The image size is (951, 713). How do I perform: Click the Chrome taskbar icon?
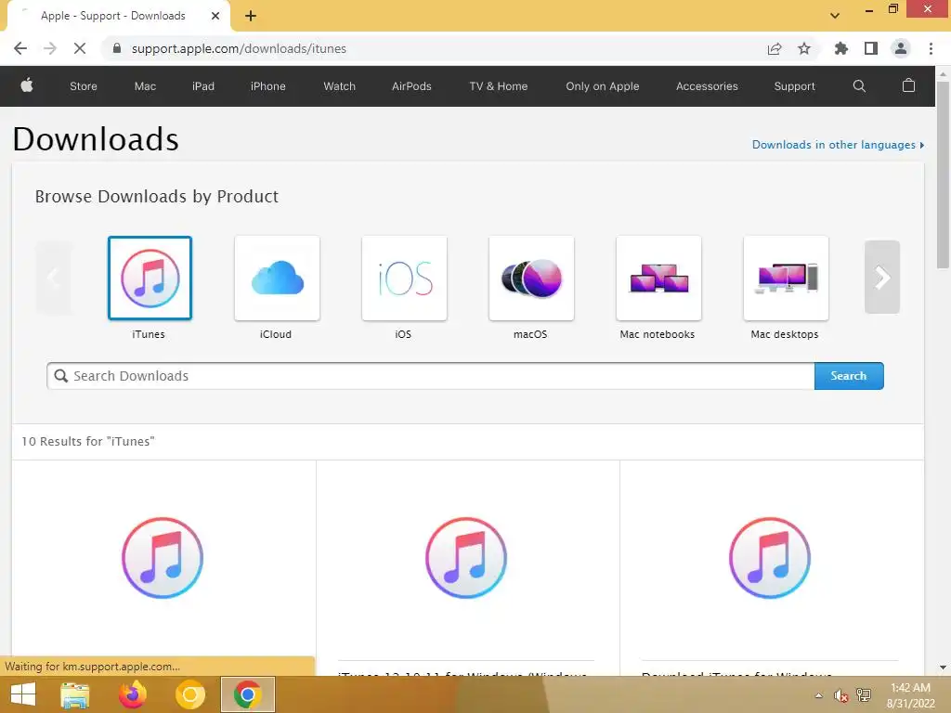pos(247,694)
